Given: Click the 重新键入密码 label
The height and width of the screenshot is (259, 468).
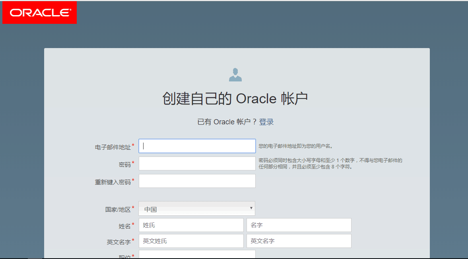Looking at the screenshot, I should pyautogui.click(x=113, y=182).
